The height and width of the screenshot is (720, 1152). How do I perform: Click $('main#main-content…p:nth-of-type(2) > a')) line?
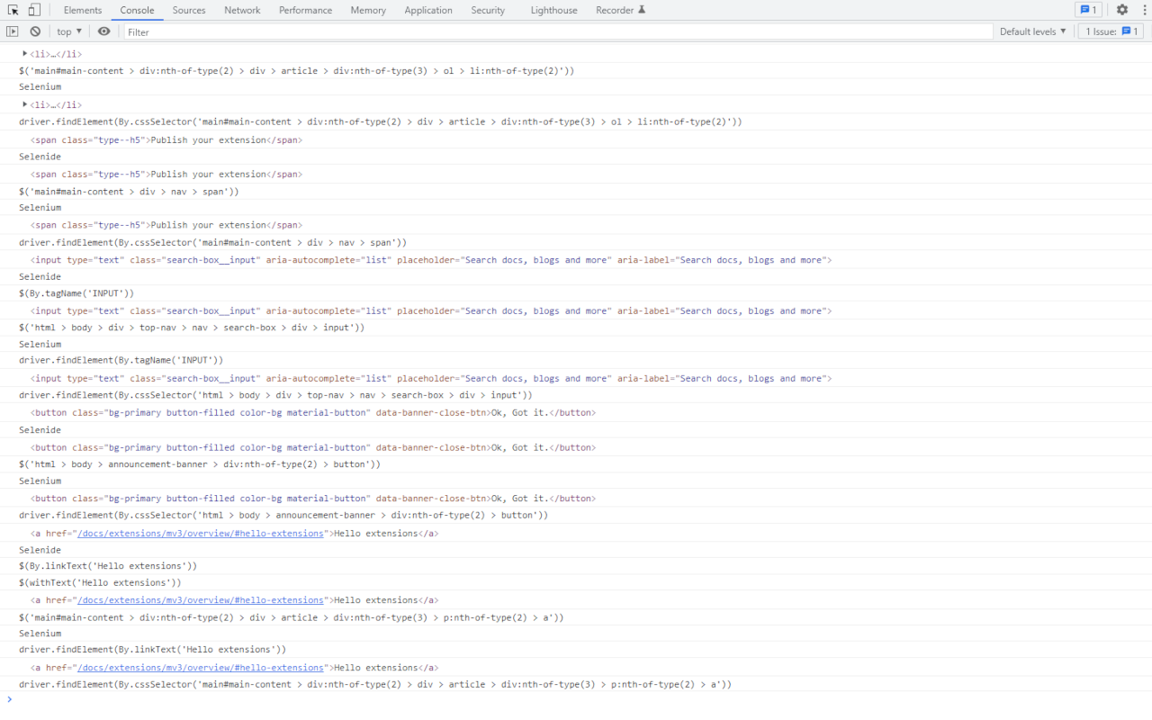[292, 617]
